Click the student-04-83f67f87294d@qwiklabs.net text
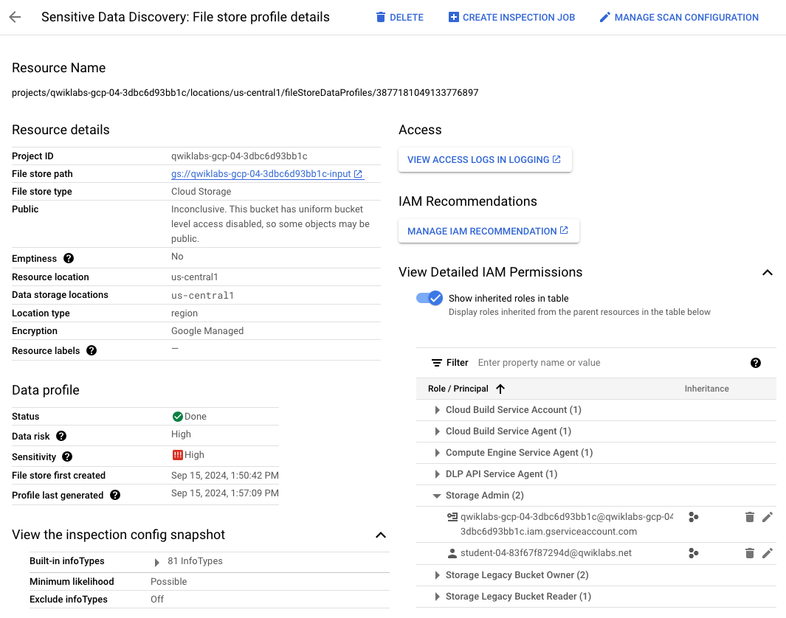The width and height of the screenshot is (786, 618). point(546,553)
